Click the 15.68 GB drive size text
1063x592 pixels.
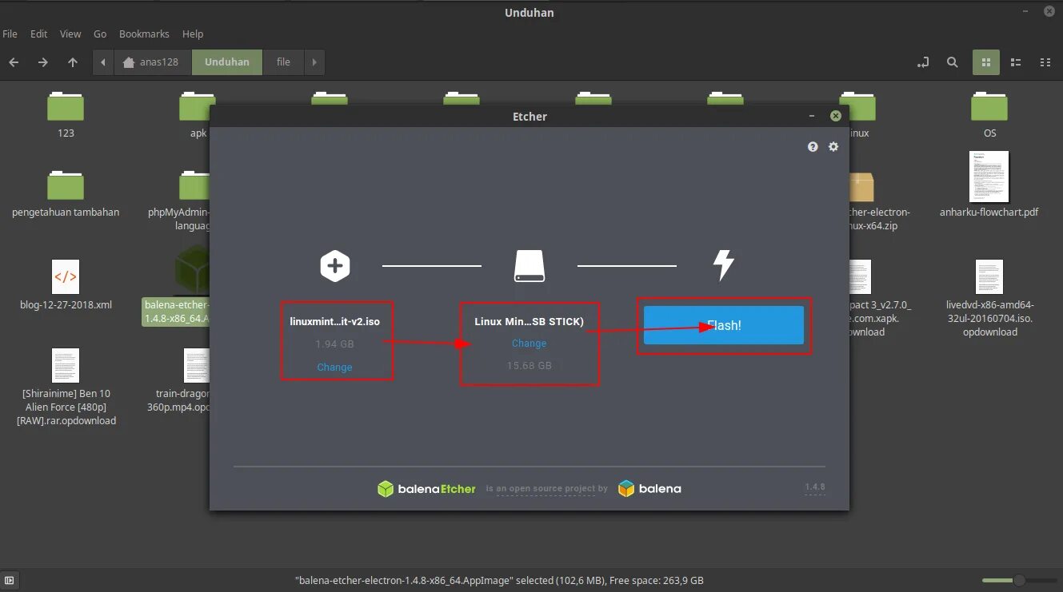tap(529, 366)
